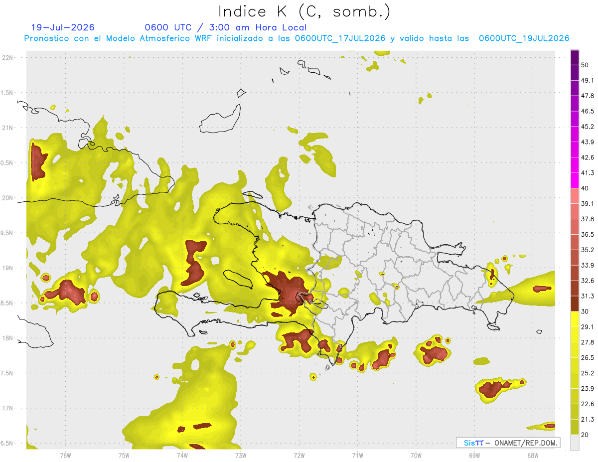Pick the gray swatch below 20 in colorbar
Screen dimensions: 598x462
pos(575,443)
